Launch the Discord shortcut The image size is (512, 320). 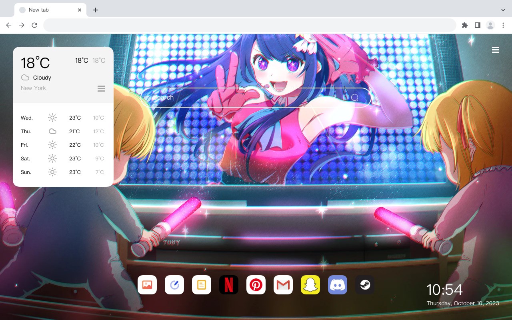(x=338, y=285)
